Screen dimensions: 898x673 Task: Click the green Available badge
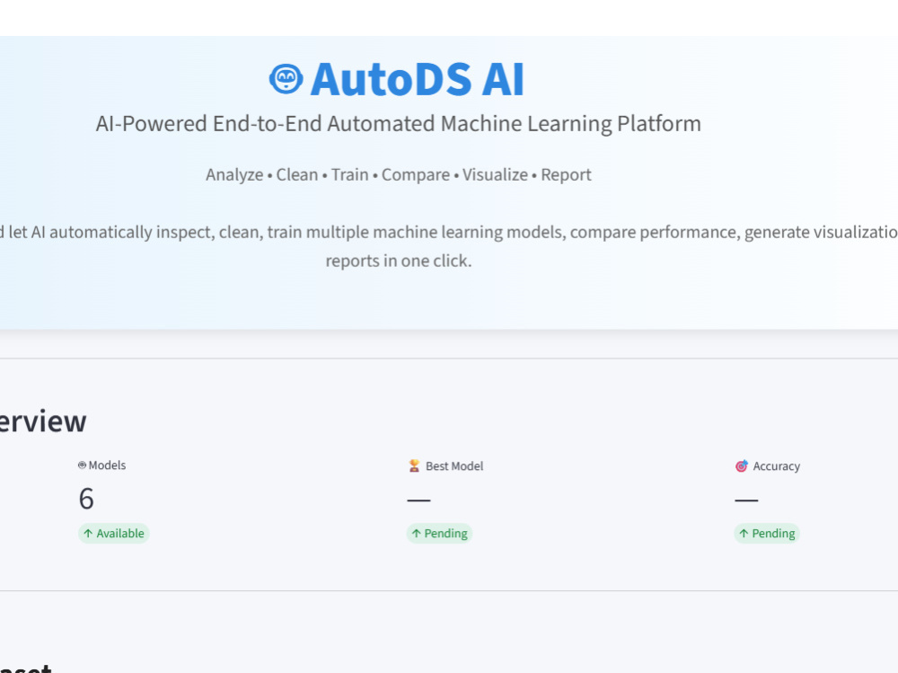114,534
